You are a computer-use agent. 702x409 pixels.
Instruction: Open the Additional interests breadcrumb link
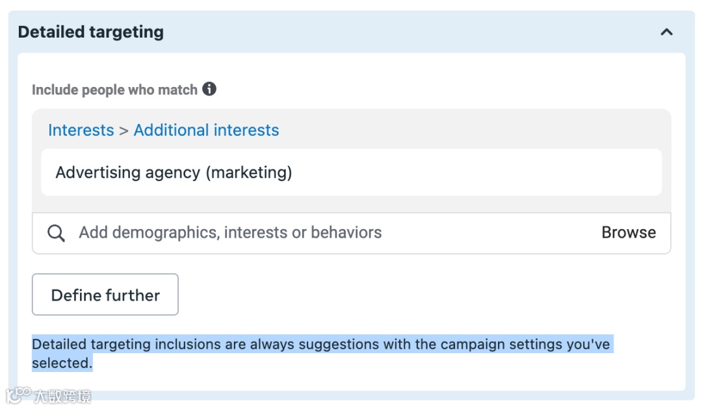(206, 130)
